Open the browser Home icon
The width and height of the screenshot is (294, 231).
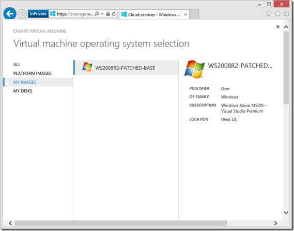(269, 13)
